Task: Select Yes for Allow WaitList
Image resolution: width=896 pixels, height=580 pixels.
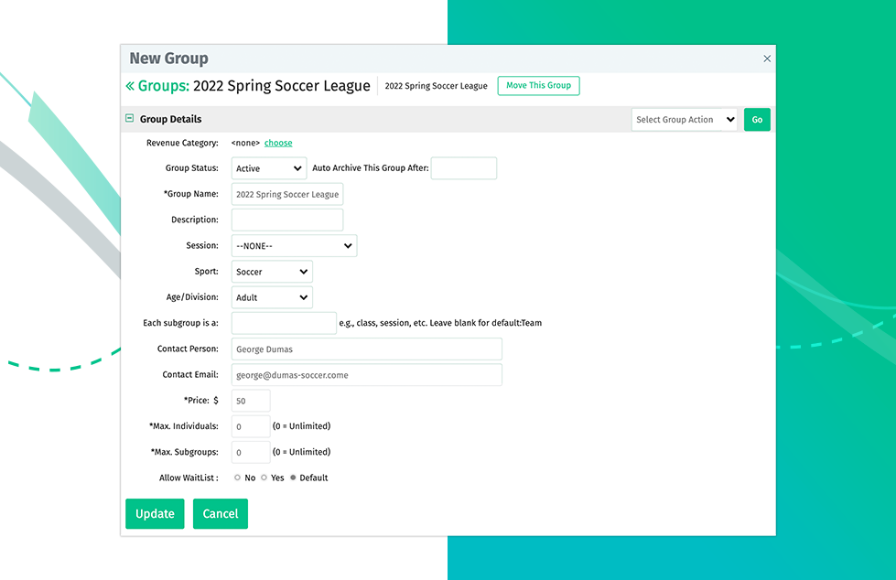Action: 264,478
